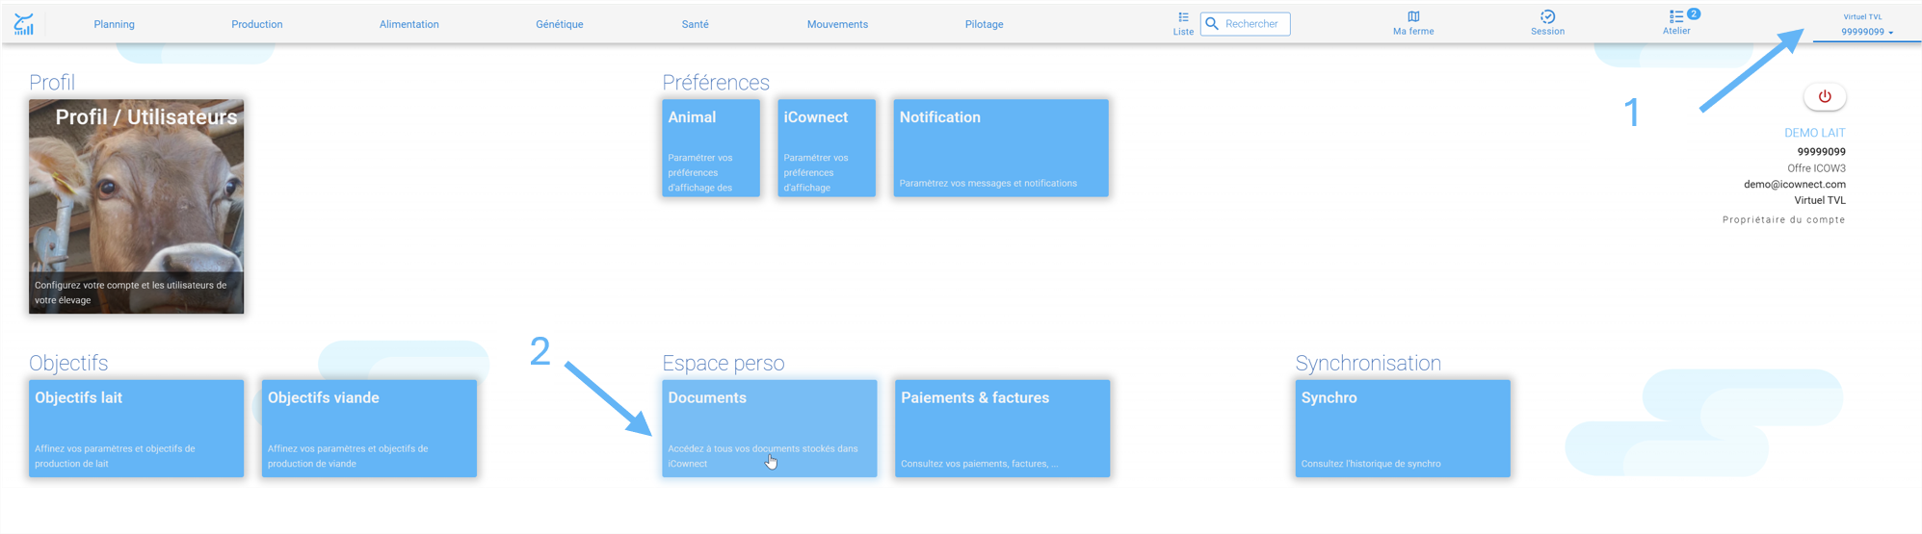Open the Objectifs lait tile

point(136,428)
